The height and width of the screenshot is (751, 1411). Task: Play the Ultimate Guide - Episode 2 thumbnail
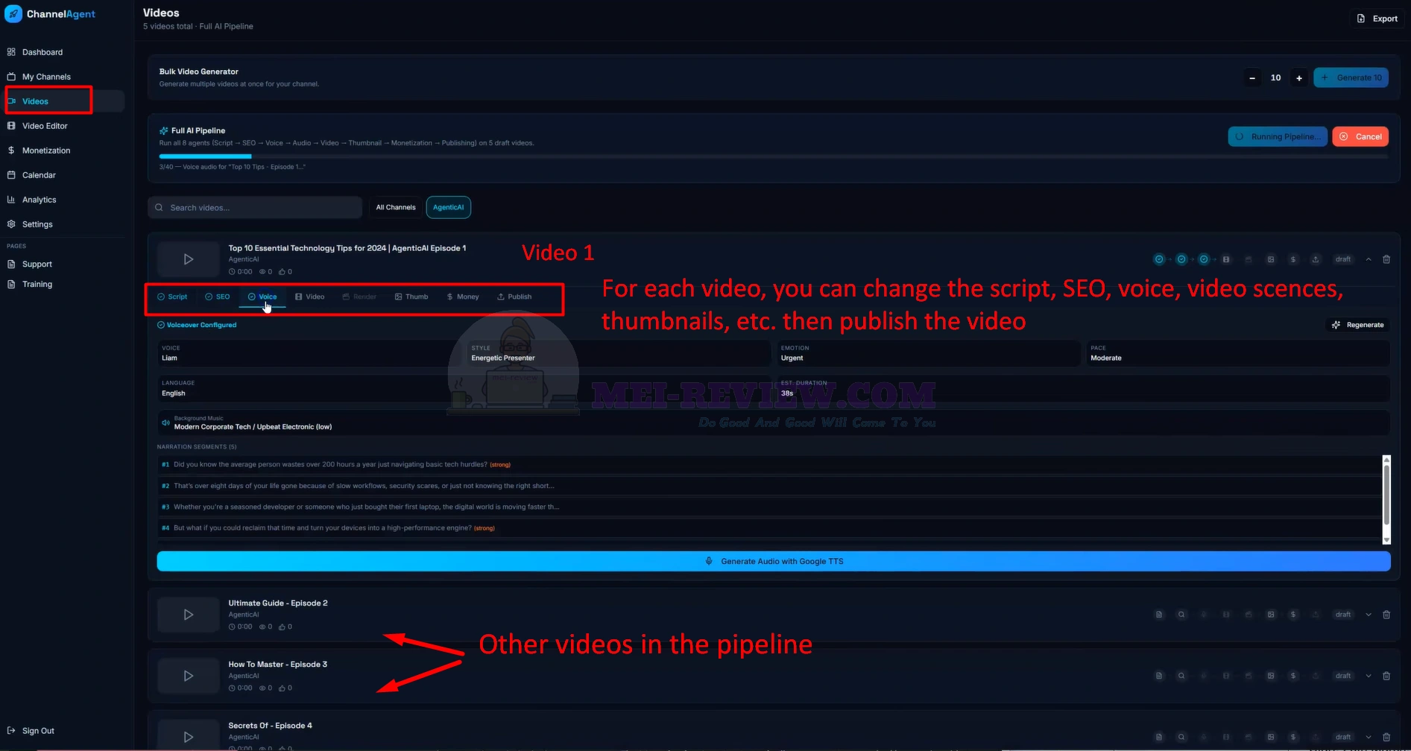pyautogui.click(x=188, y=615)
